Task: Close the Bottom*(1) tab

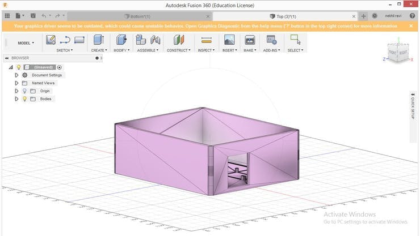Action: tap(208, 16)
